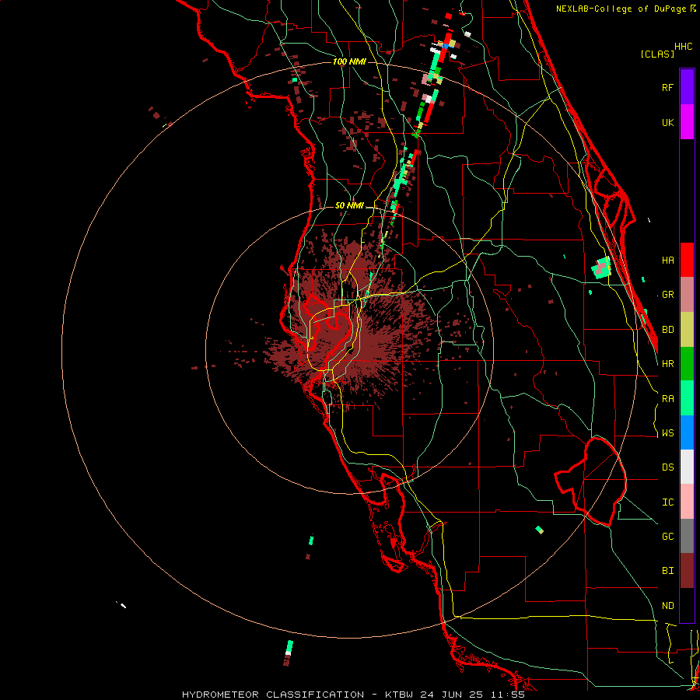Click the HA red legend swatch
700x700 pixels.
pos(687,260)
